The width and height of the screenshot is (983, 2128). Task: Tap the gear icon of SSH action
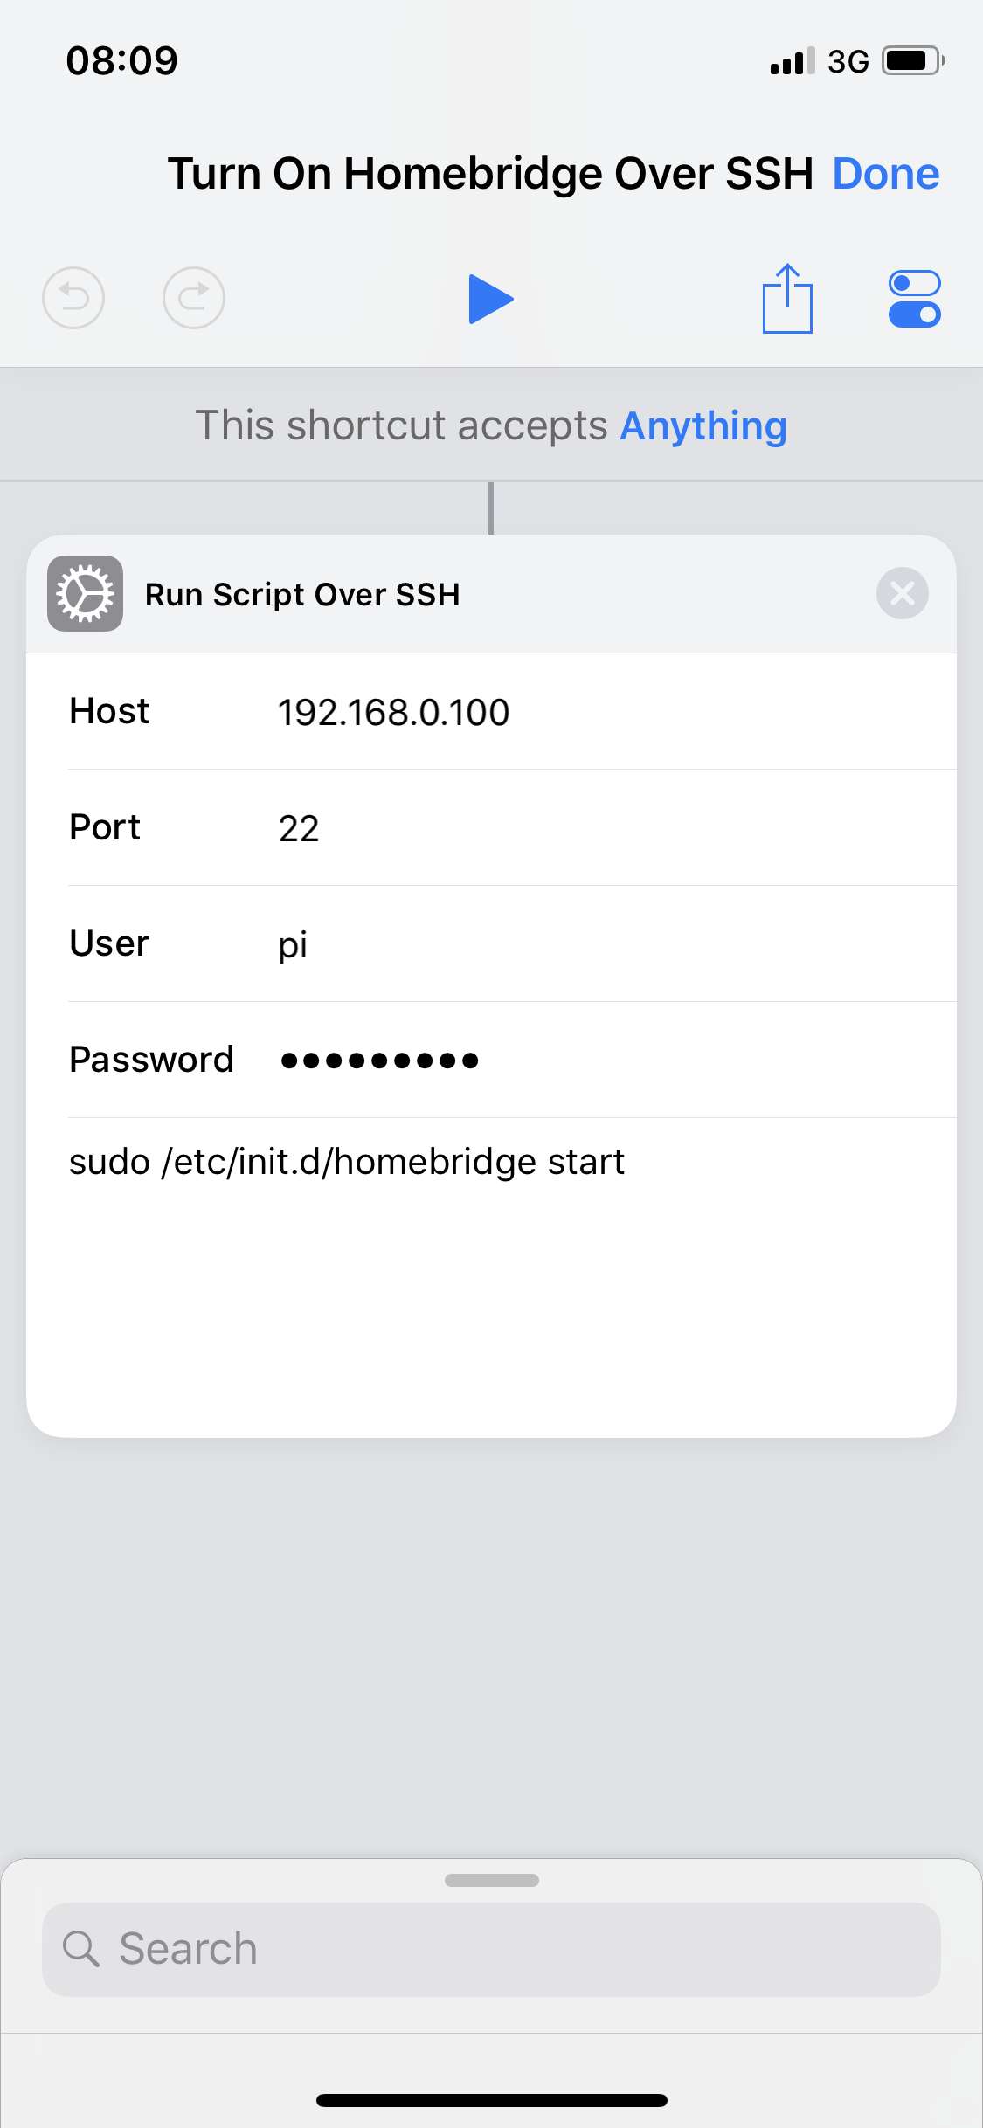point(85,594)
